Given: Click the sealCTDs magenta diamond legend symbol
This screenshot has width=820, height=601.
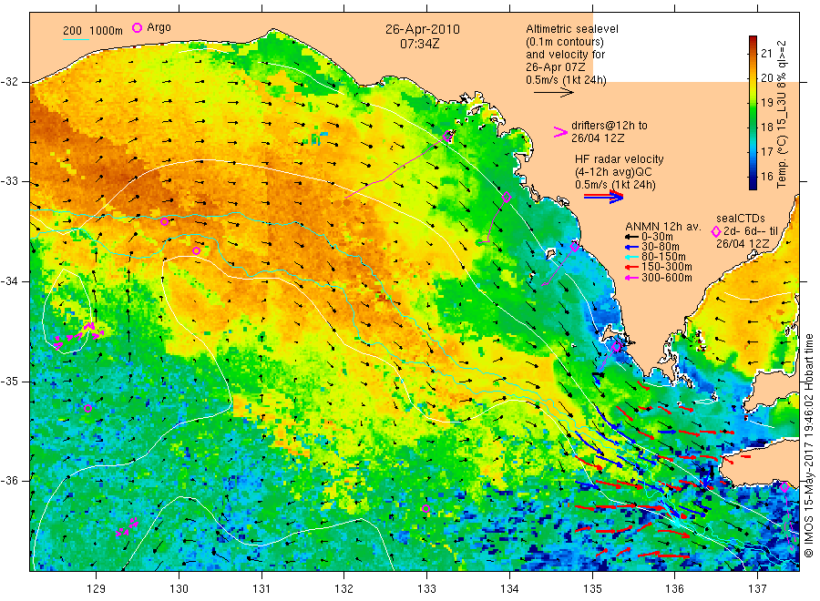Looking at the screenshot, I should point(716,231).
